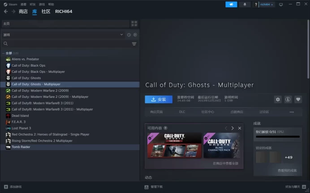Click the library home bar (主页)
Viewport: 310px width, 193px height.
pyautogui.click(x=65, y=24)
